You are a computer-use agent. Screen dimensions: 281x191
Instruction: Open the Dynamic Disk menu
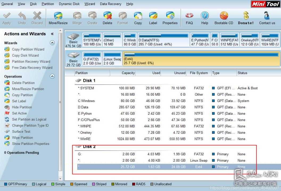[x=69, y=4]
